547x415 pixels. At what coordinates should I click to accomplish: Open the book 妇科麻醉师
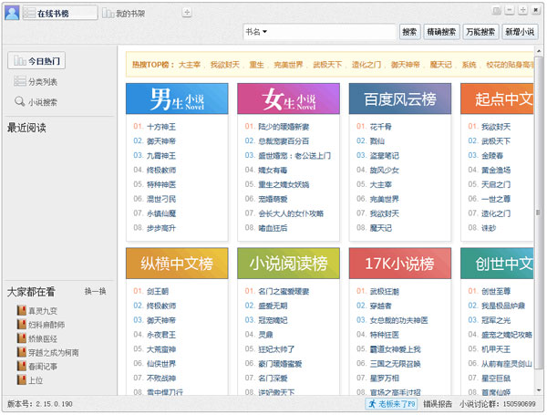pos(41,325)
